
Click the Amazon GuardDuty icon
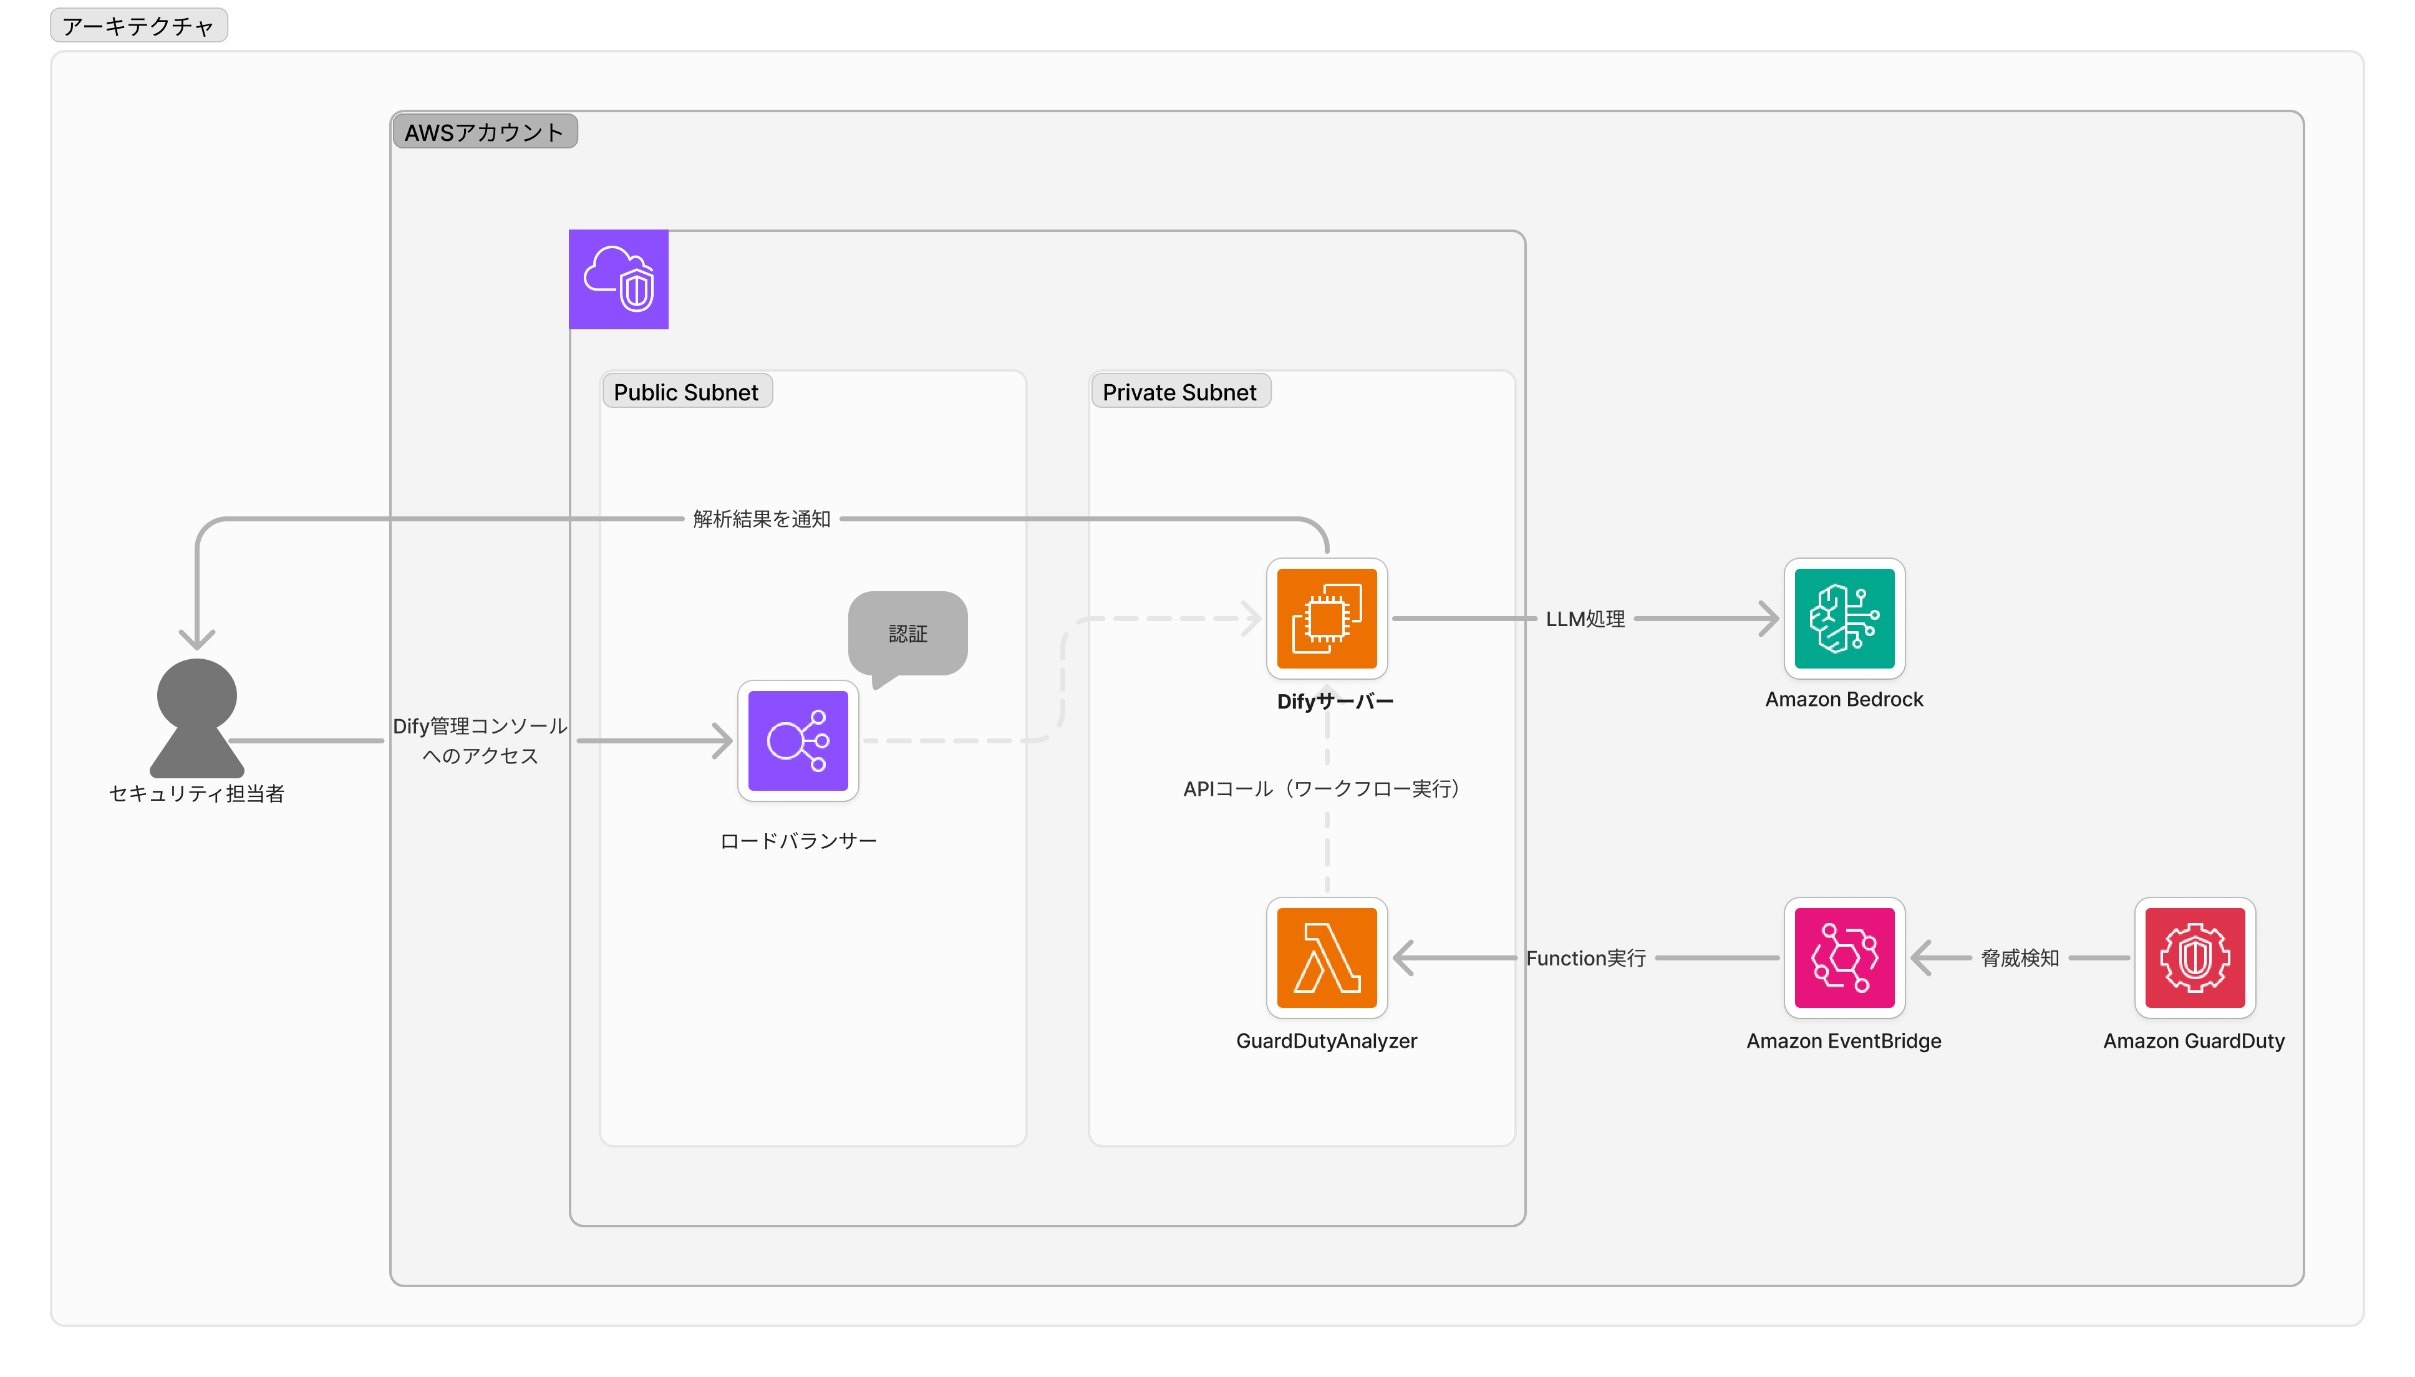point(2195,958)
